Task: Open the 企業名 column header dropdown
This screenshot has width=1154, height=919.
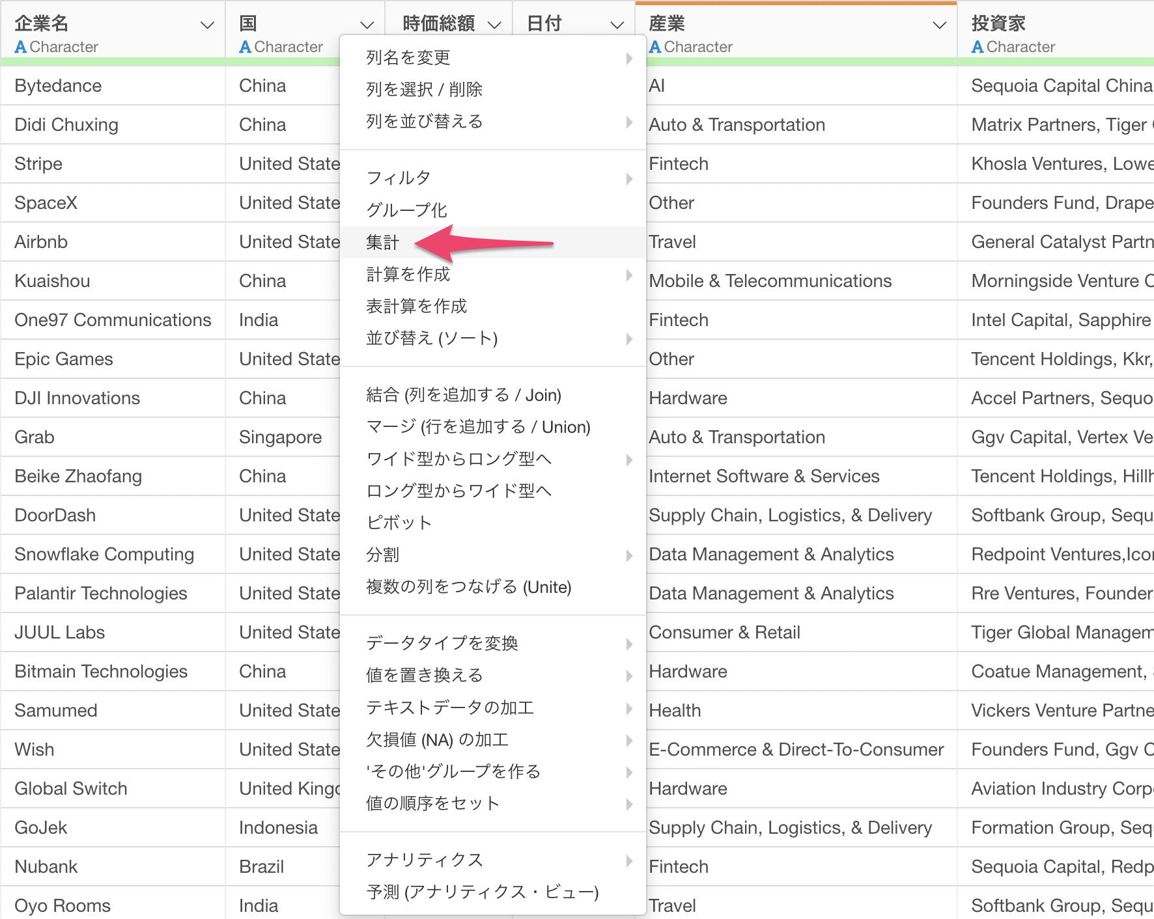Action: (x=207, y=25)
